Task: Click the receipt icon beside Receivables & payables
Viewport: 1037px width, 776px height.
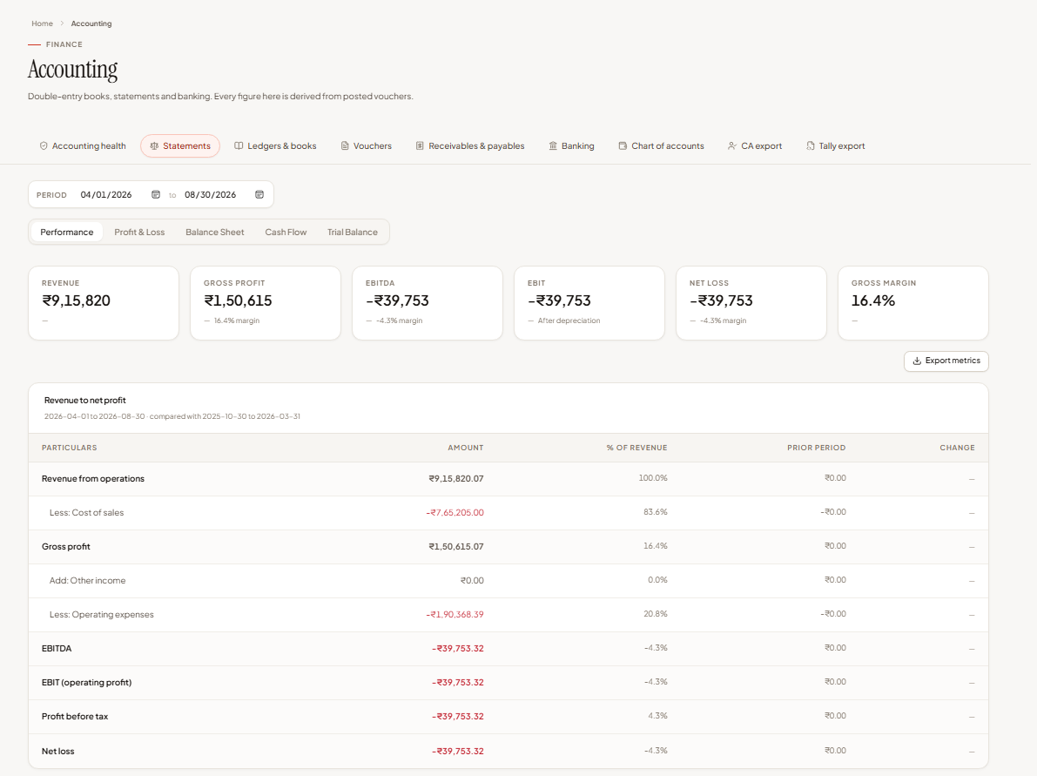Action: [x=420, y=145]
